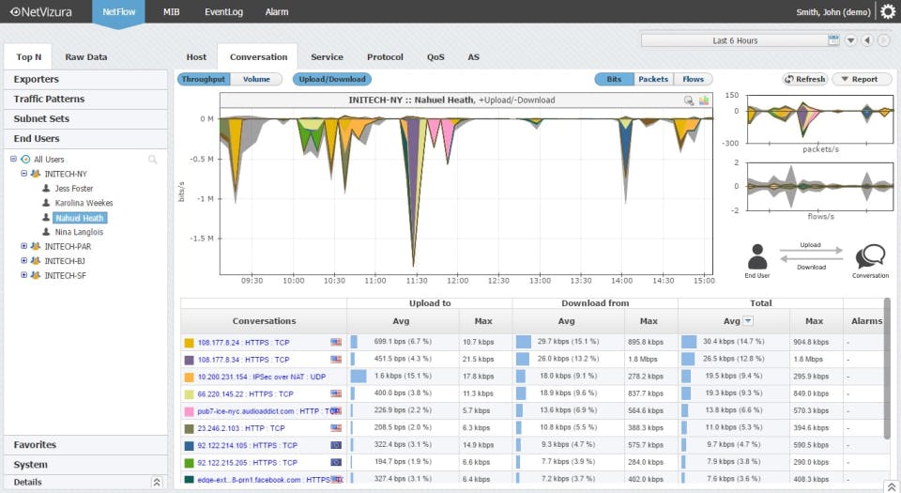Click the packets/s mini chart

(x=820, y=119)
